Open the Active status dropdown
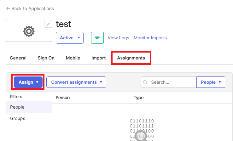This screenshot has height=141, width=233. tap(70, 38)
